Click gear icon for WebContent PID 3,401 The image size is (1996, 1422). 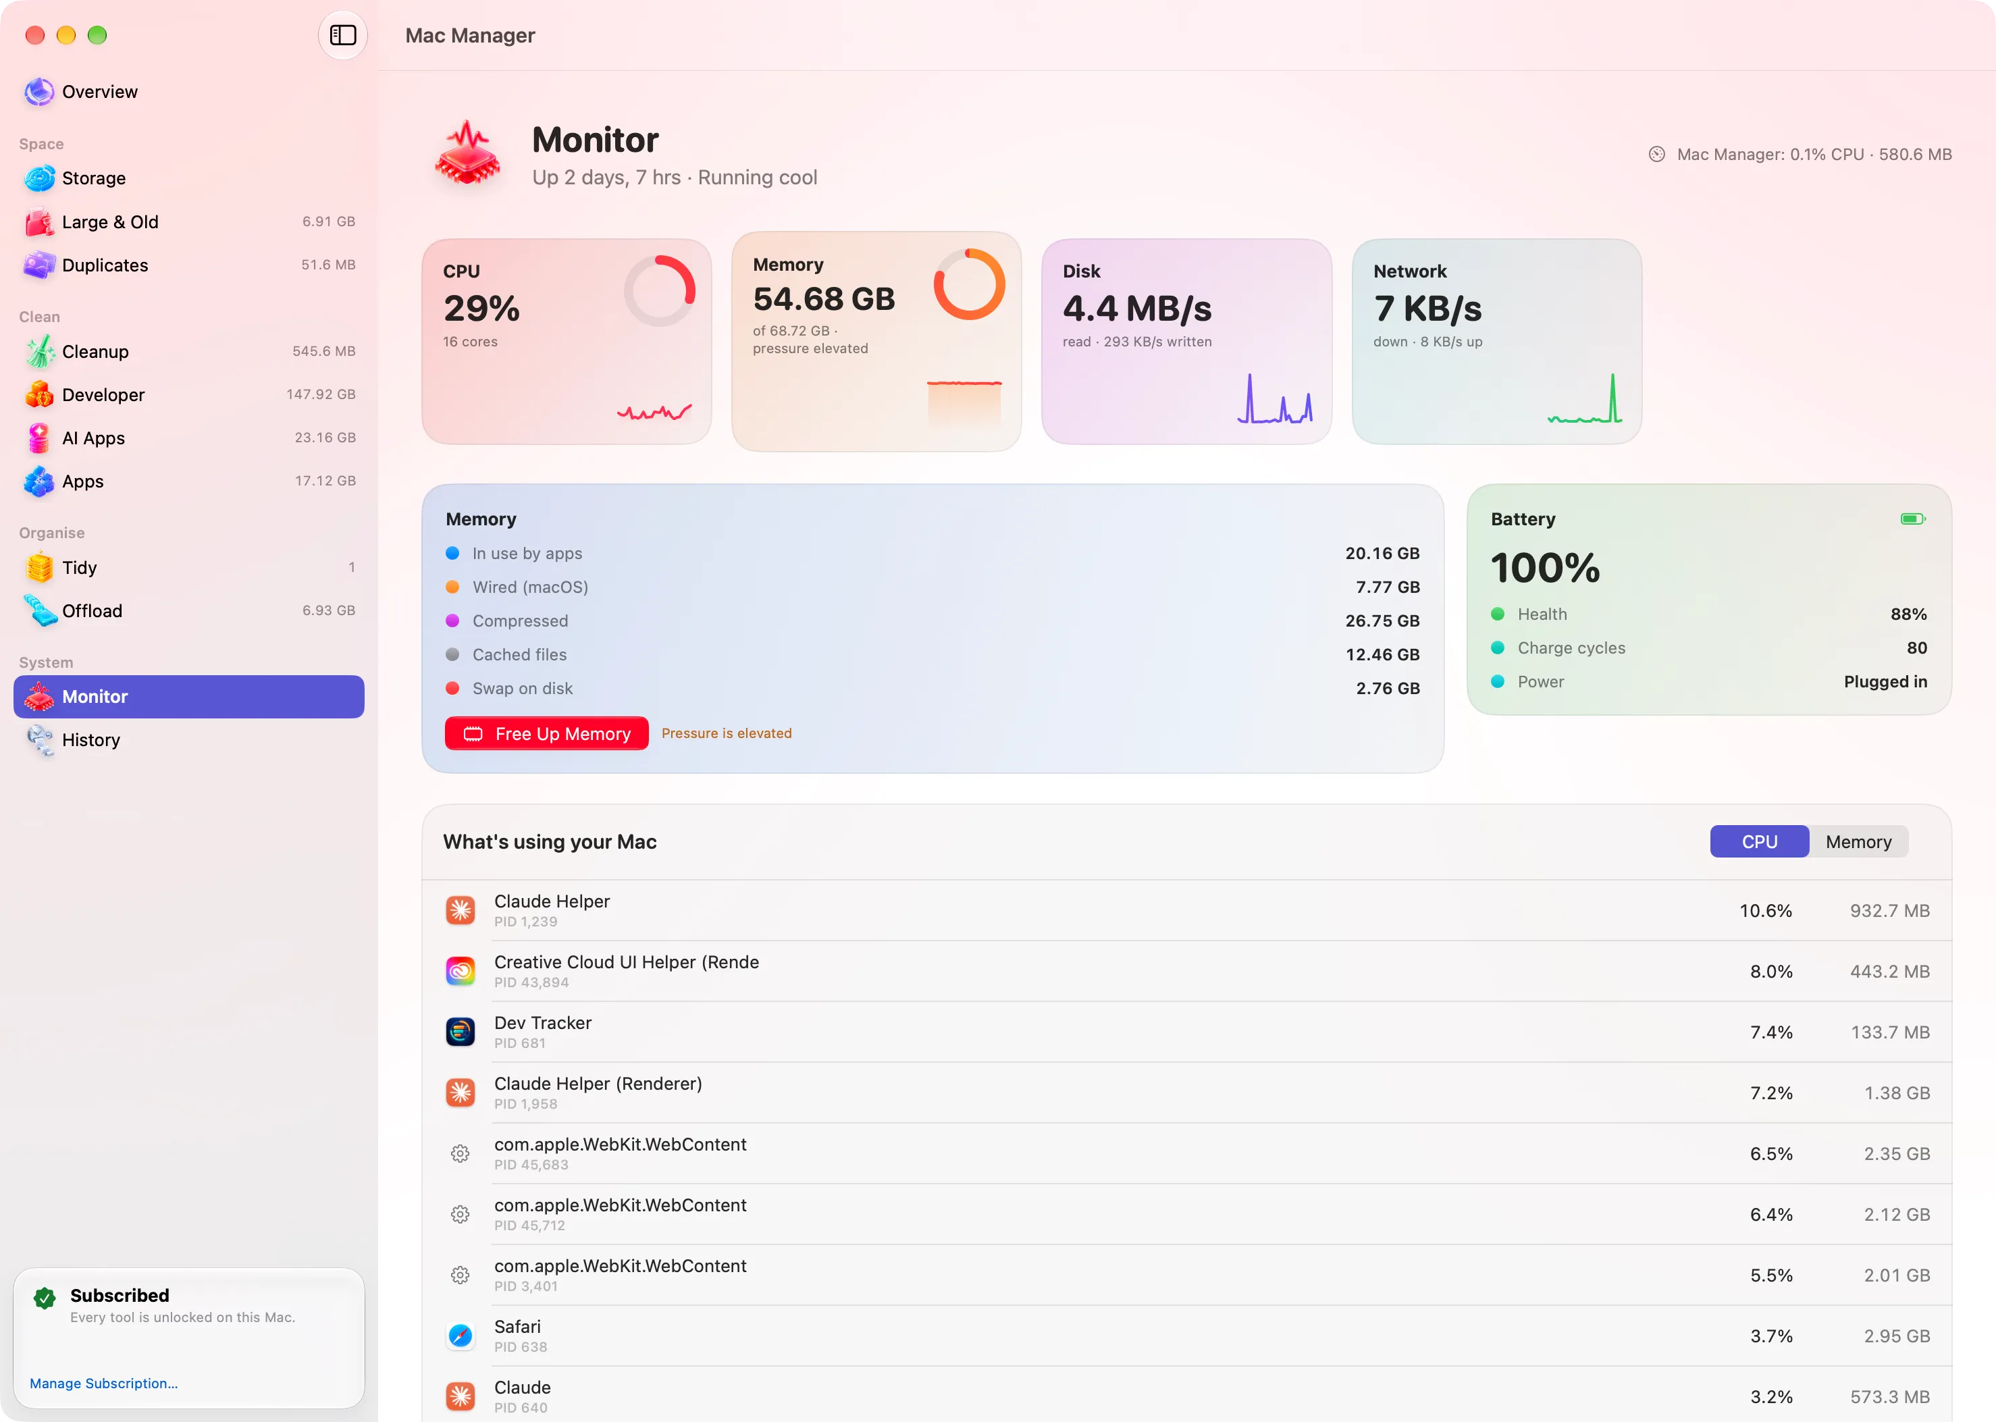(461, 1275)
